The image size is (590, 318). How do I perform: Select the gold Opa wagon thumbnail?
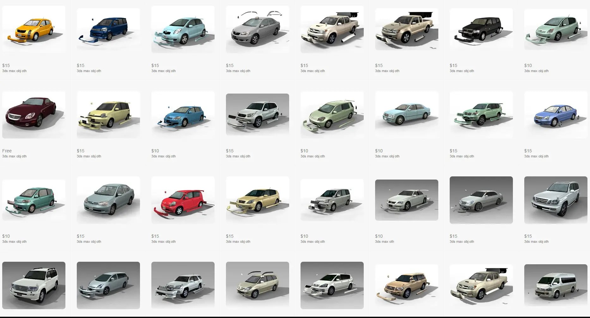[x=257, y=200]
